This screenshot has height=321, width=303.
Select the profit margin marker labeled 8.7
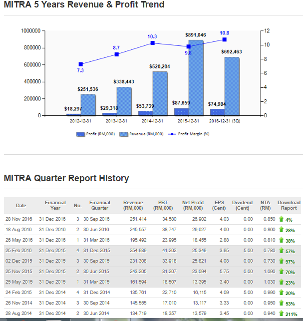click(117, 54)
